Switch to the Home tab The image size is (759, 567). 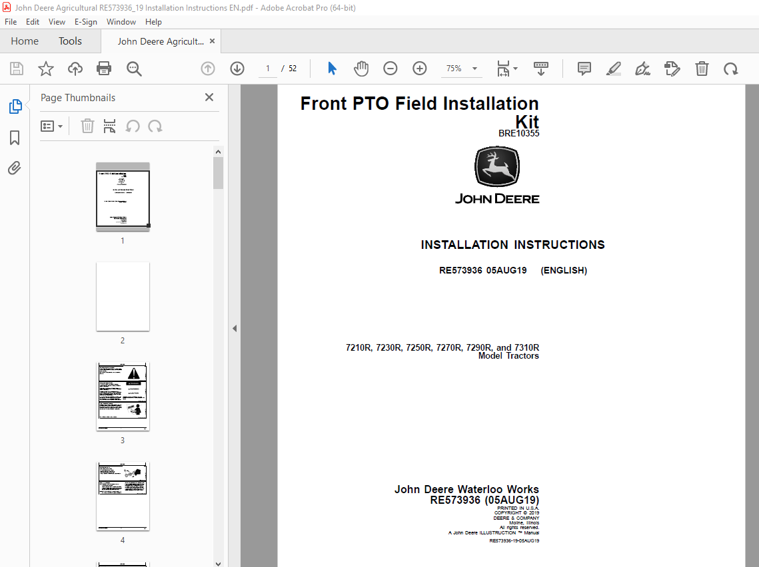25,41
